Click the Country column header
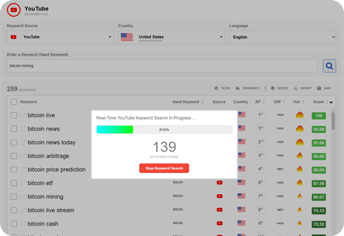344x236 pixels. 240,102
